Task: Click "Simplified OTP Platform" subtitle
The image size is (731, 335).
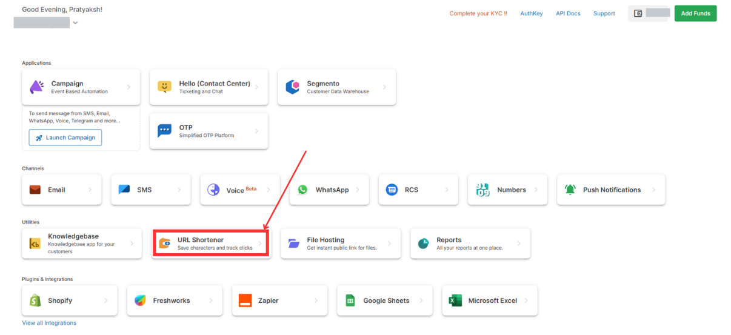Action: pos(207,136)
